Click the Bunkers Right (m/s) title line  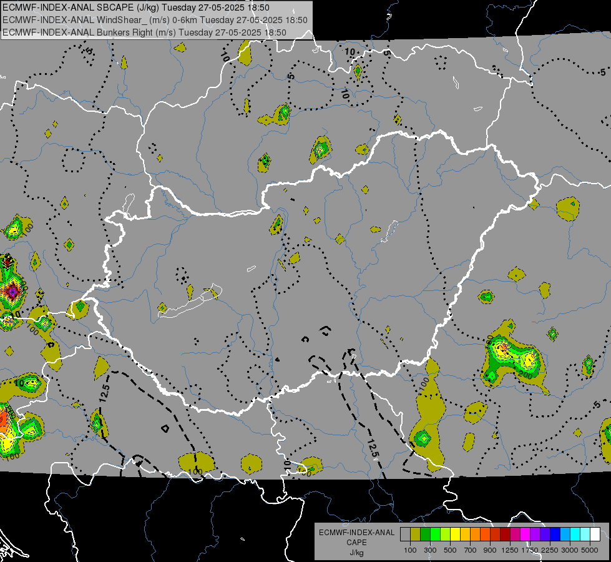(144, 32)
